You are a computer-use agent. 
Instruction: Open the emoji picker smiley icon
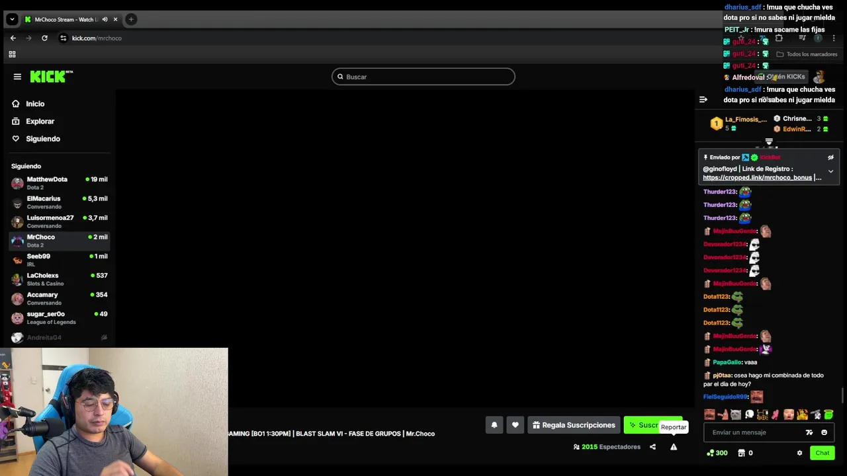824,432
